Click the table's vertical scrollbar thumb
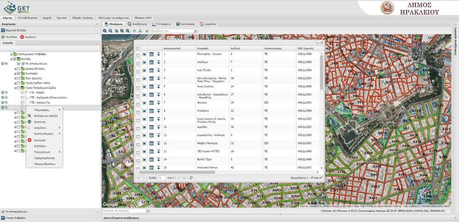 tap(321, 72)
